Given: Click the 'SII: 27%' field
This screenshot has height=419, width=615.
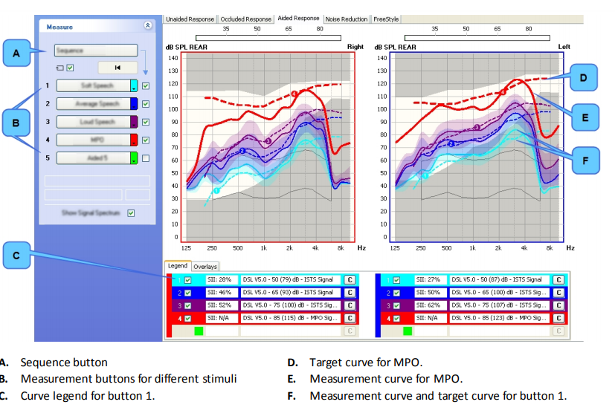Looking at the screenshot, I should [x=431, y=280].
